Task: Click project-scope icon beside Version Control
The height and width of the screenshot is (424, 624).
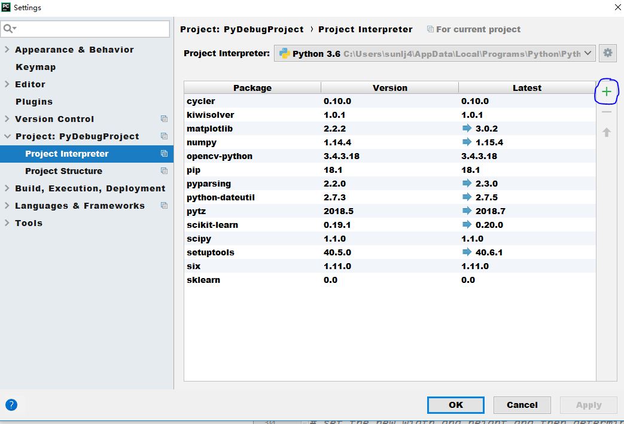Action: [x=164, y=118]
